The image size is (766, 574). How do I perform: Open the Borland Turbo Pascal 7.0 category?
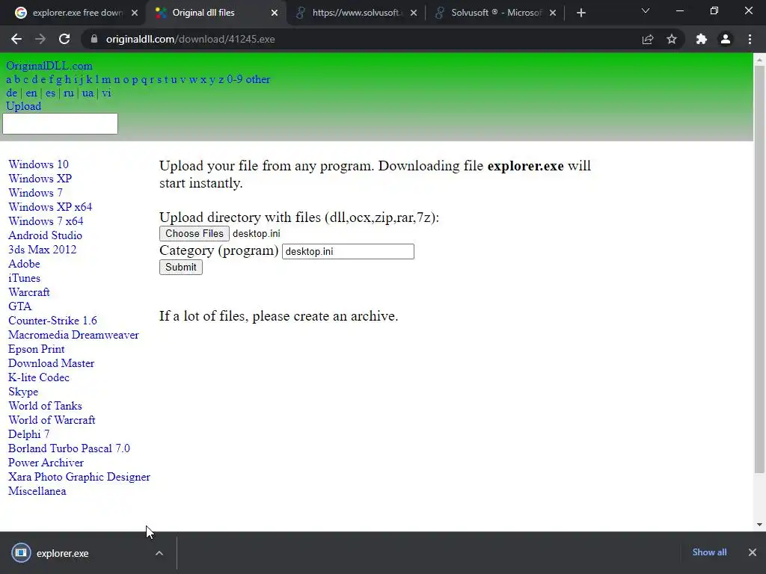click(x=69, y=448)
